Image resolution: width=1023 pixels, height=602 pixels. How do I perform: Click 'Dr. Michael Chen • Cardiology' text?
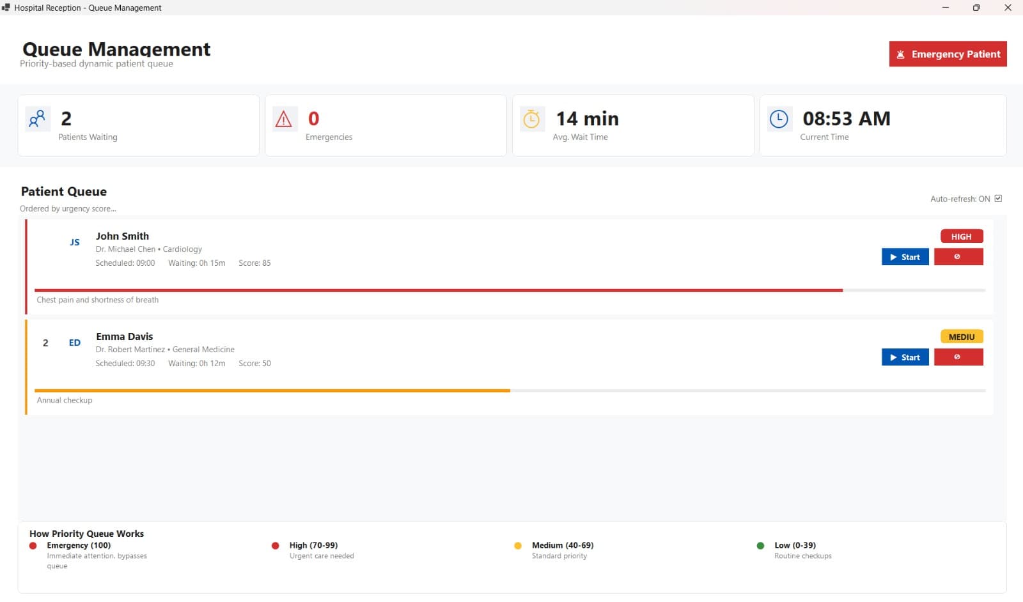[x=149, y=249]
